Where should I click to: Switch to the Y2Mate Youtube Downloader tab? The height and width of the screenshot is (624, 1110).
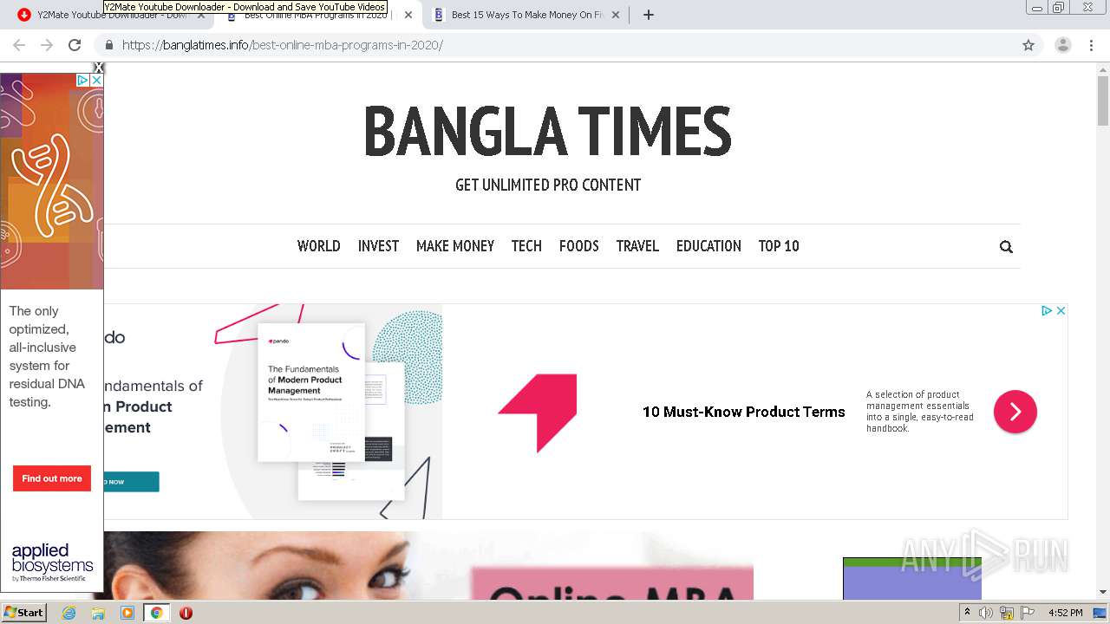(111, 15)
